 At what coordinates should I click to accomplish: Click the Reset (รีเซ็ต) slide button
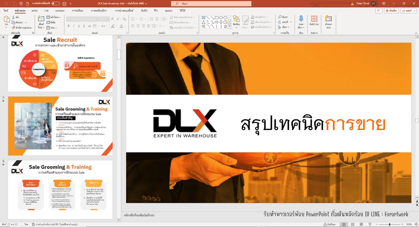52,22
